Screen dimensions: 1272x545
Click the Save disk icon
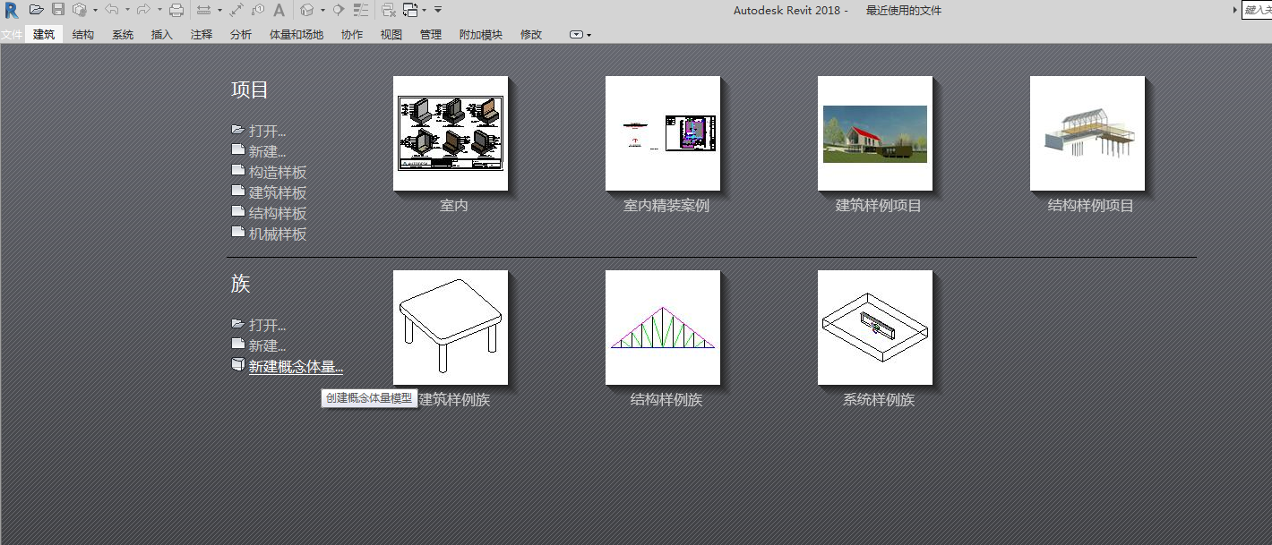pyautogui.click(x=58, y=10)
